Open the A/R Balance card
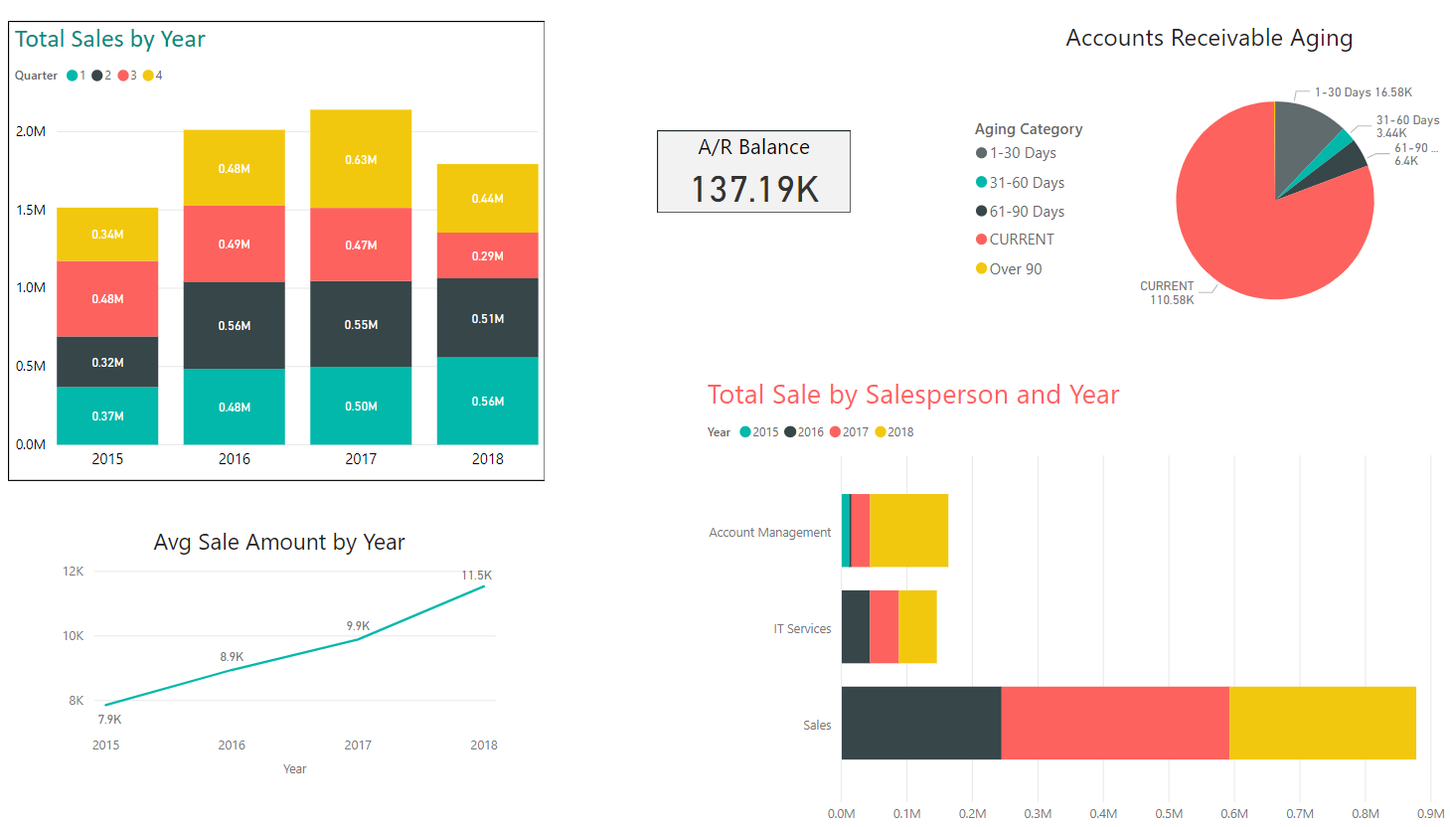 tap(753, 172)
